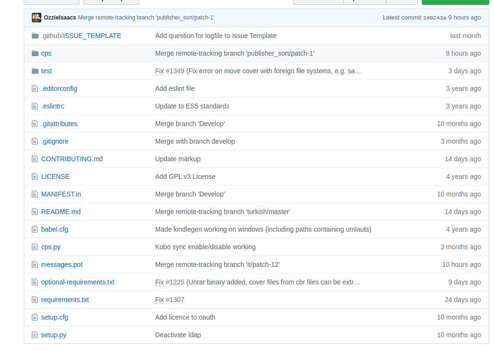Click the file icon beside requirements.txt
Image resolution: width=494 pixels, height=351 pixels.
coord(35,300)
